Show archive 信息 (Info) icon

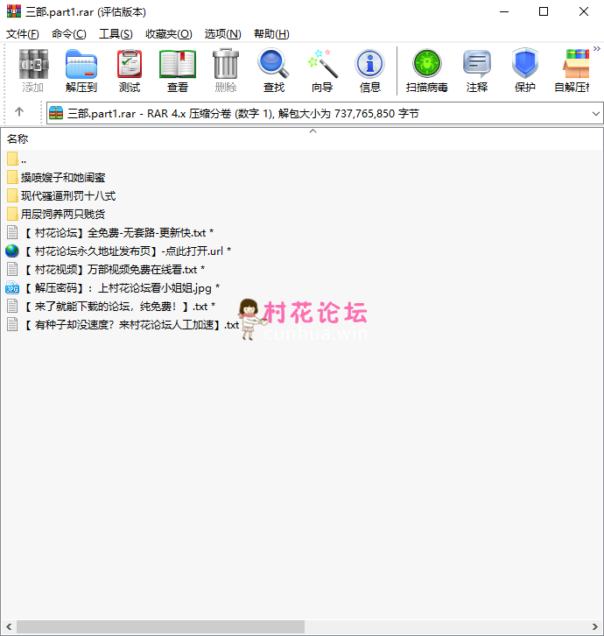pos(370,70)
